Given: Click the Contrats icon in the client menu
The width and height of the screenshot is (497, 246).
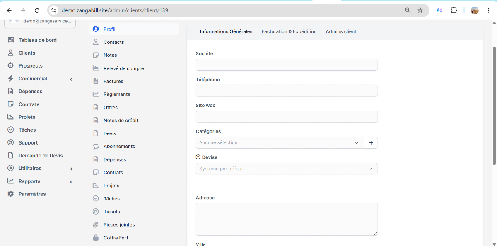Looking at the screenshot, I should click(96, 173).
